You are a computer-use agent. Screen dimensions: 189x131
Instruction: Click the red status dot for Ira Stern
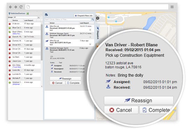coord(10,57)
